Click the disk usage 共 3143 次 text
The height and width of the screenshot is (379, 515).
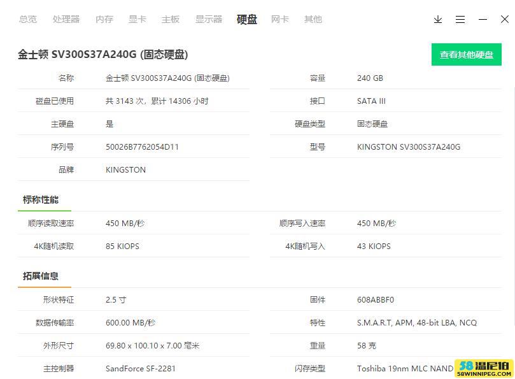pos(157,101)
